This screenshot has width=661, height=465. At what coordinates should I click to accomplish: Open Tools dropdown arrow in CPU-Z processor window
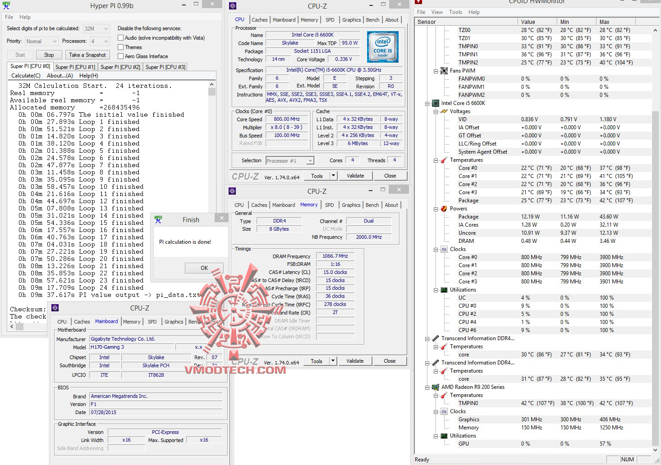(x=334, y=176)
